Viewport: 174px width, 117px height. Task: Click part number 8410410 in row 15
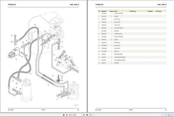tap(104, 54)
